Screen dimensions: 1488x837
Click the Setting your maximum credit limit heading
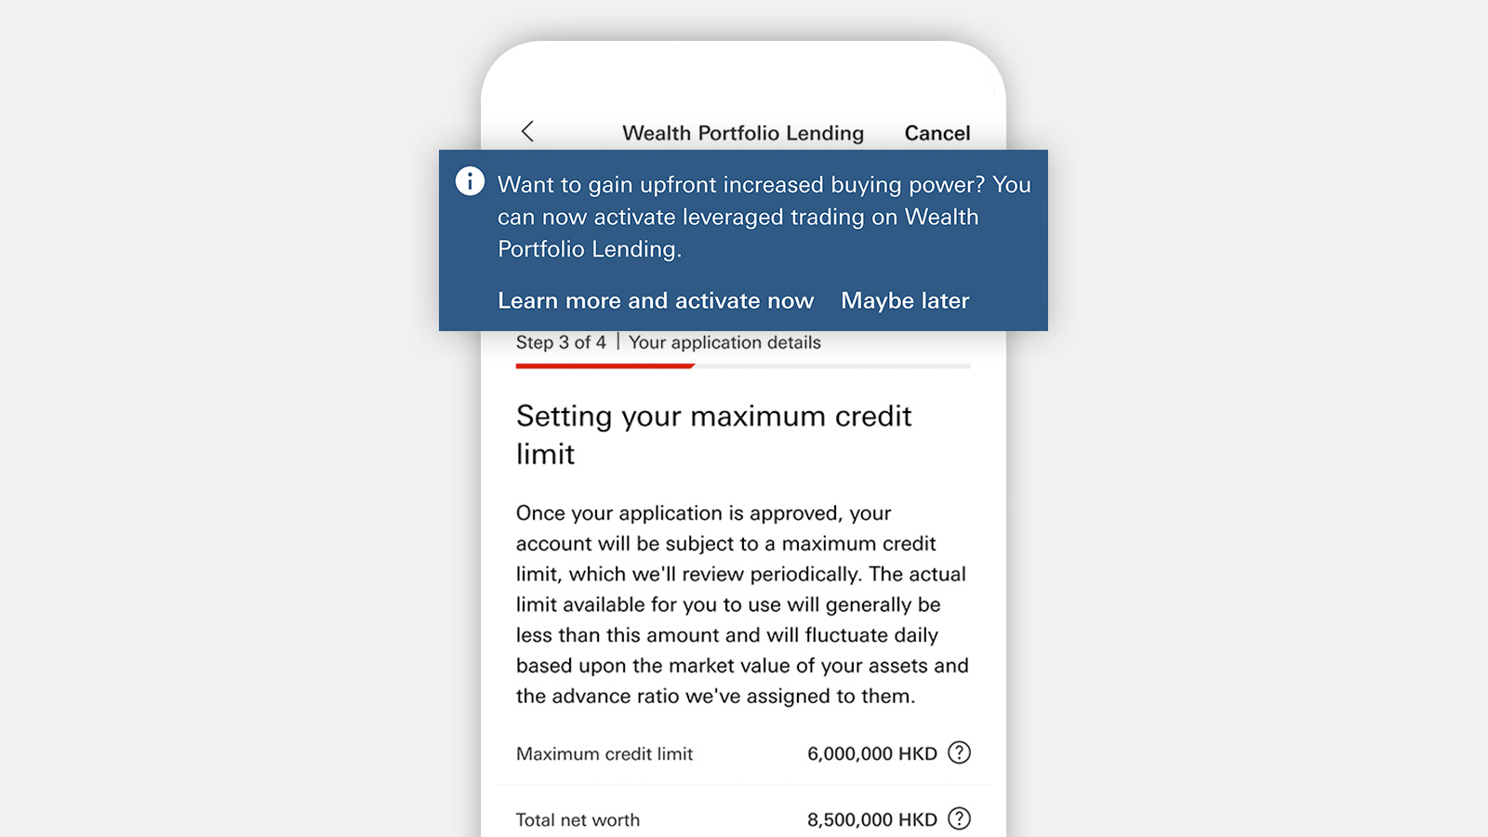tap(713, 434)
